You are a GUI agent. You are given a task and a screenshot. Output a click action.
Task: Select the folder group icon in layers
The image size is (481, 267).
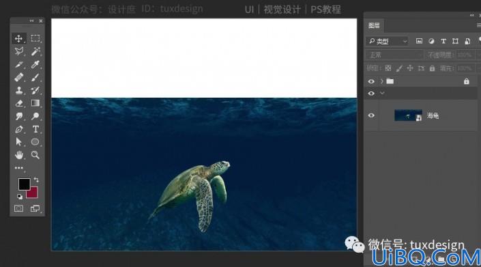pyautogui.click(x=390, y=81)
